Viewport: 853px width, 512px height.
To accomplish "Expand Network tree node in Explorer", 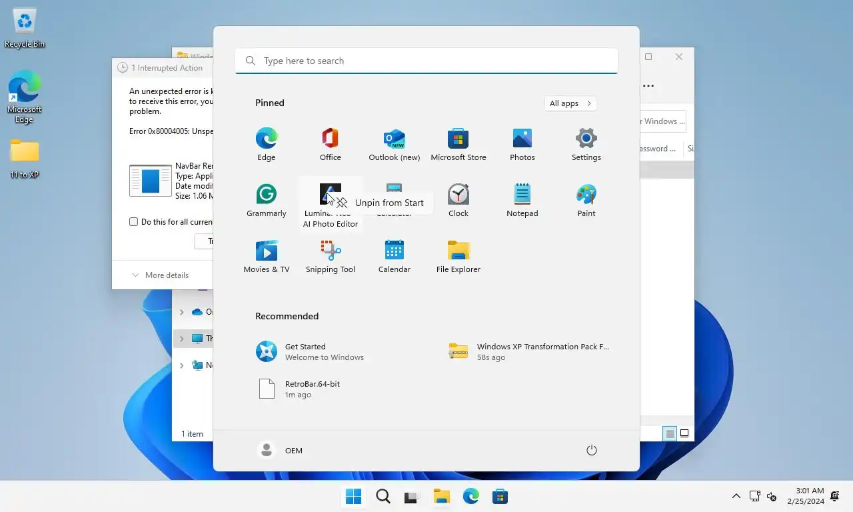I will point(181,365).
